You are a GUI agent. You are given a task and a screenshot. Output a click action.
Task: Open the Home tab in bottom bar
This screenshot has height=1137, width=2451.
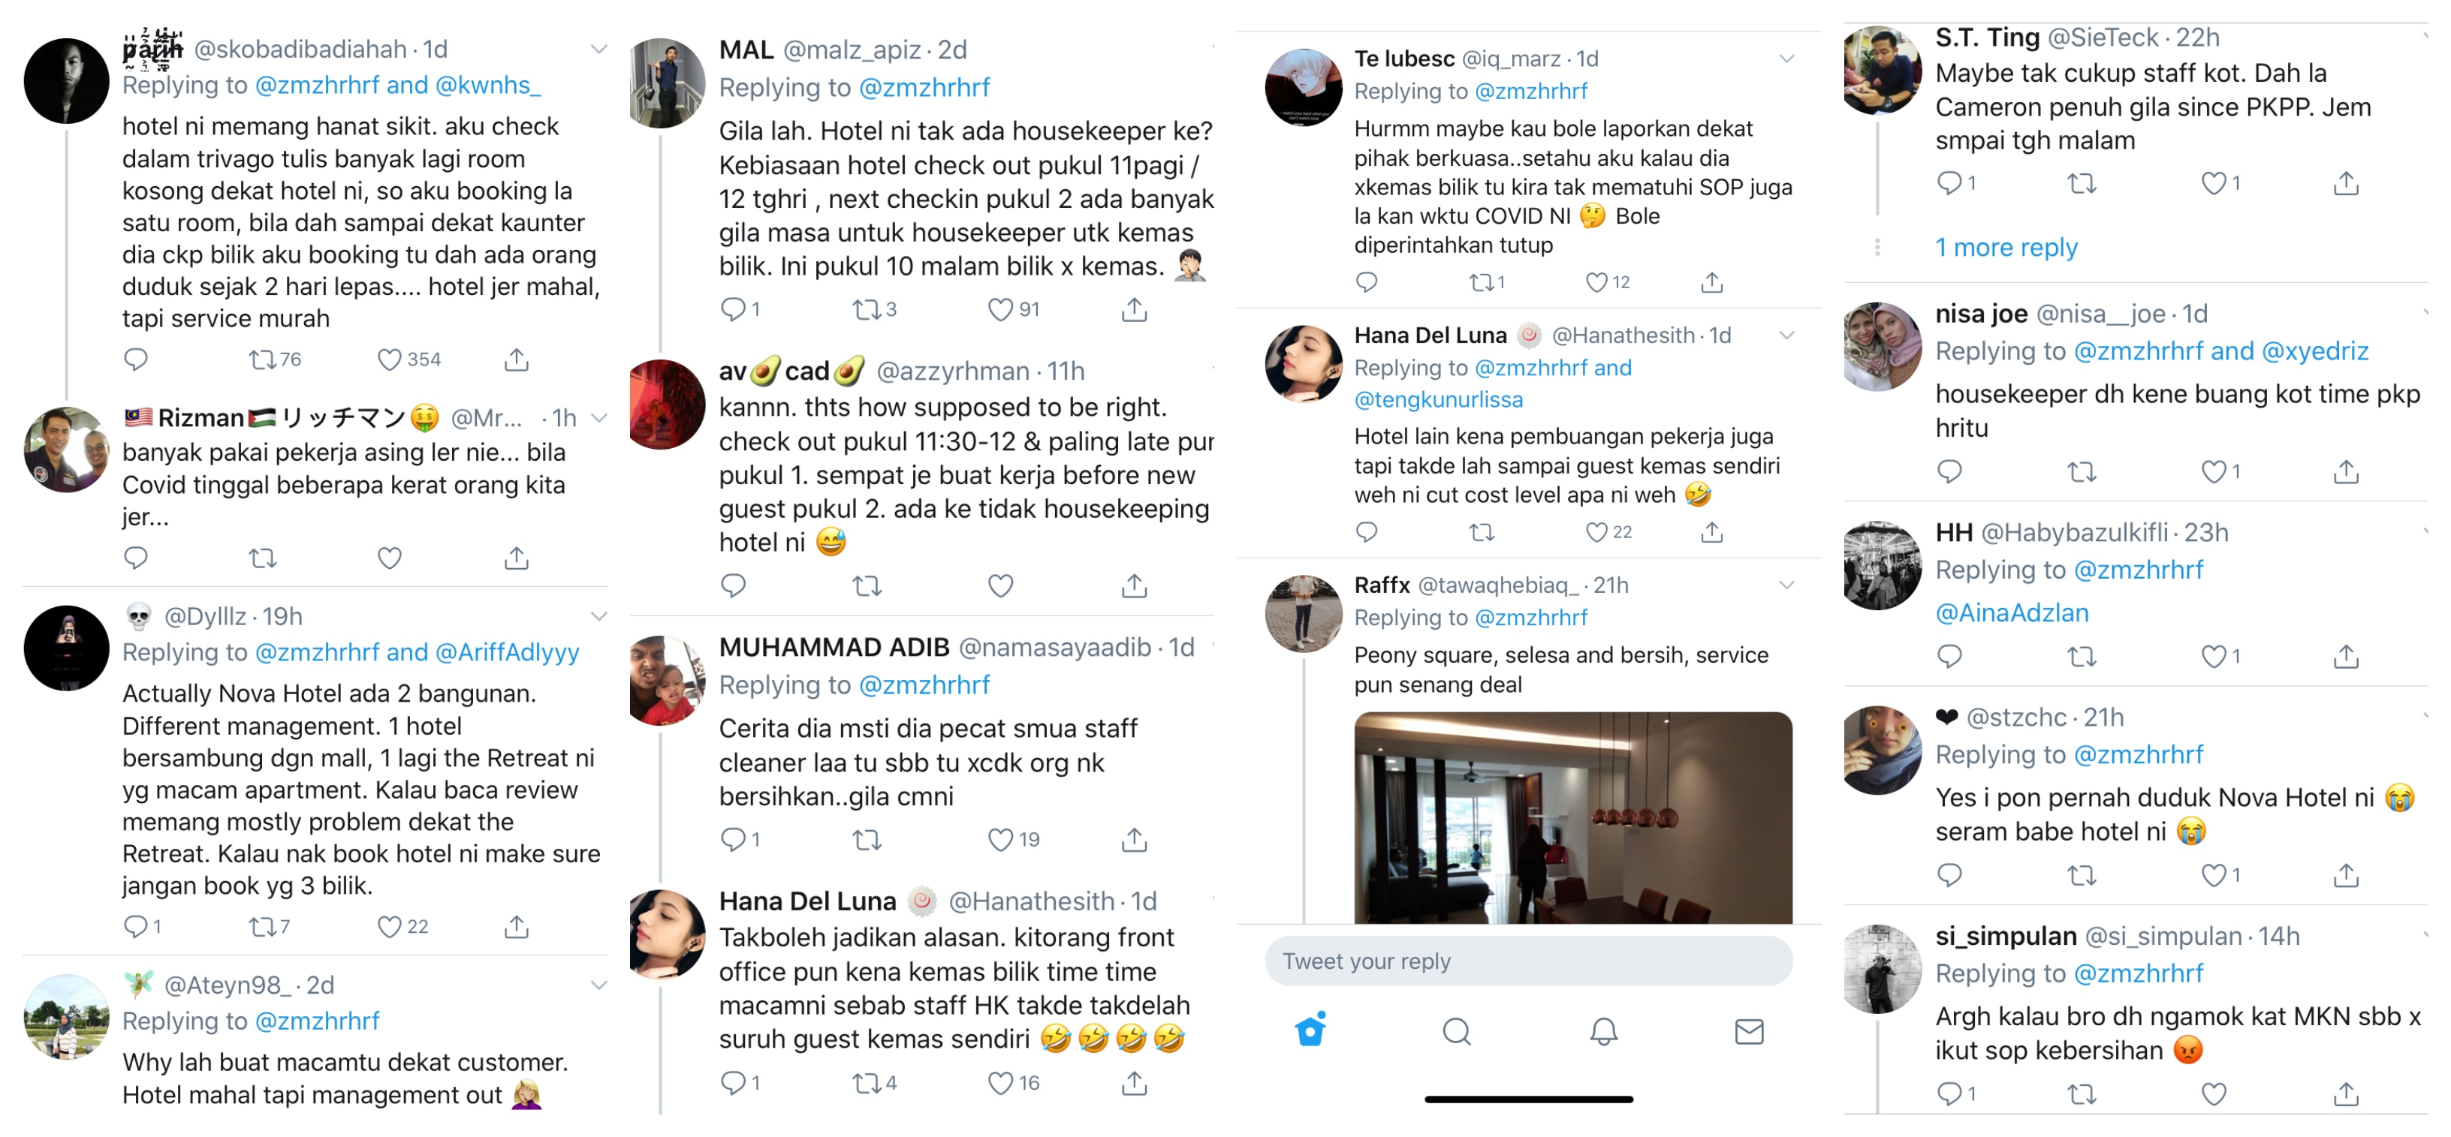point(1311,1030)
